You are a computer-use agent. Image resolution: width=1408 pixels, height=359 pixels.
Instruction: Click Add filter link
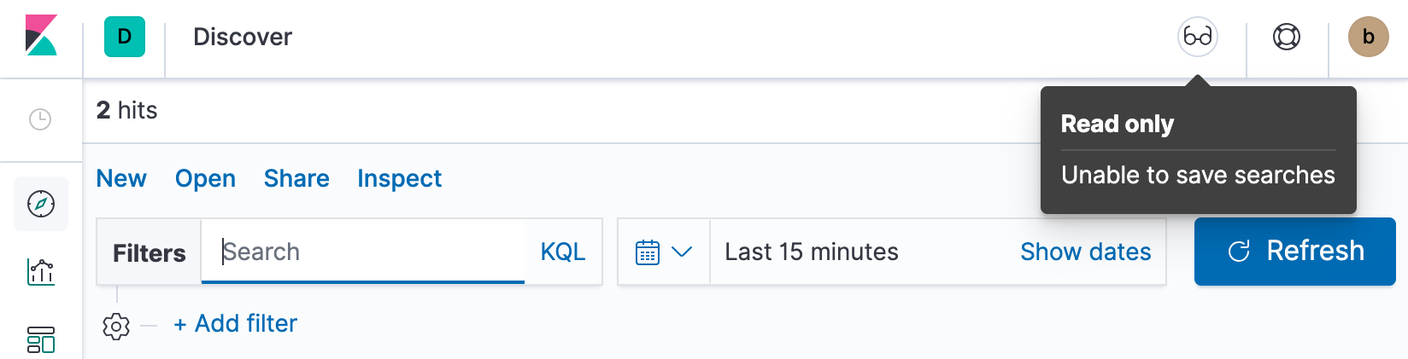[x=235, y=324]
